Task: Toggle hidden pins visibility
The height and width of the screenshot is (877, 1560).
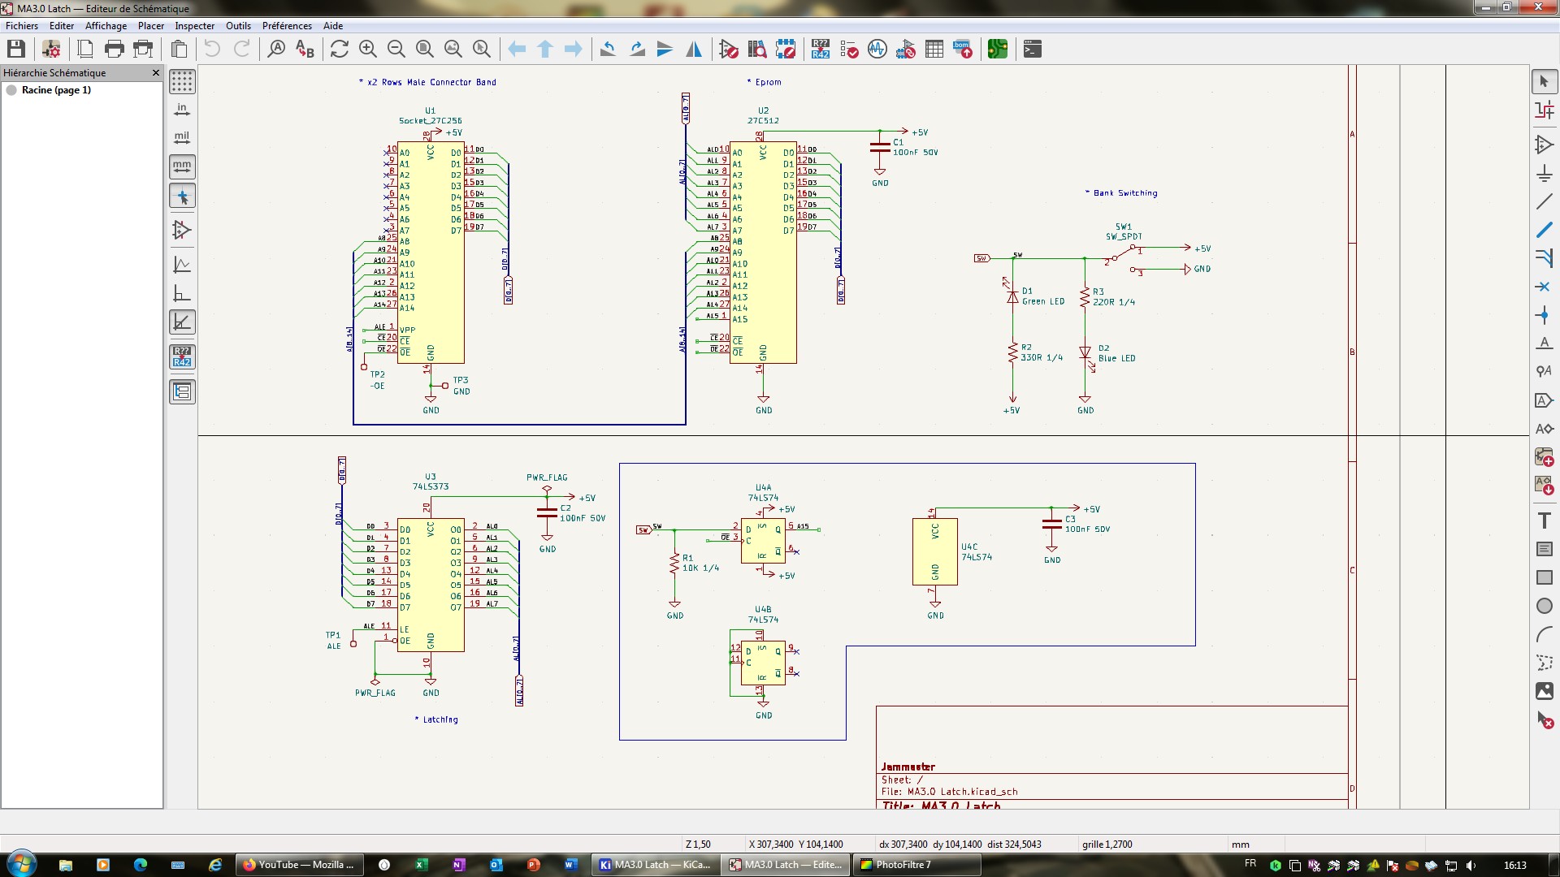Action: click(182, 230)
